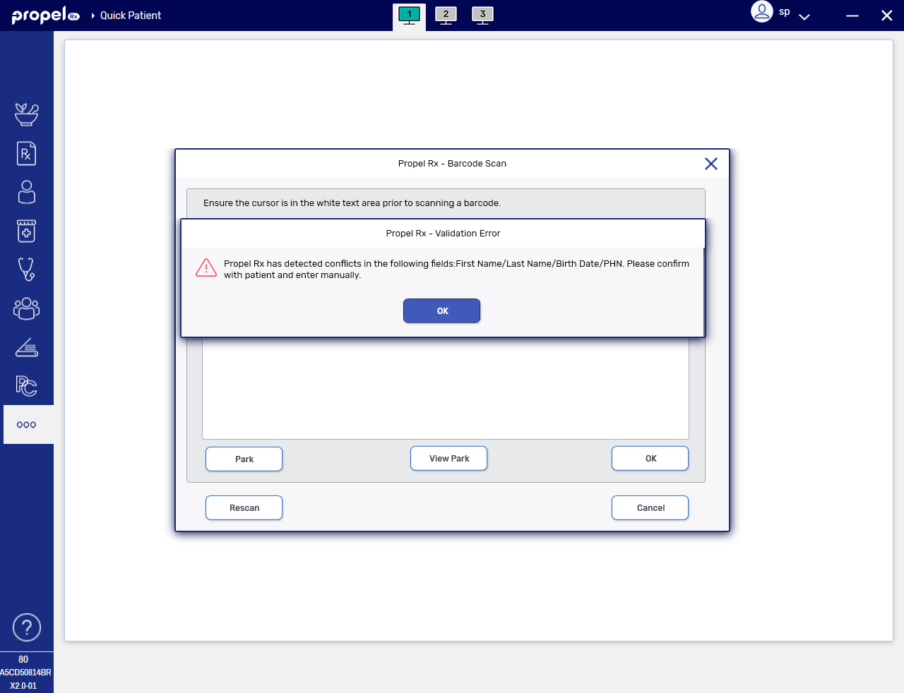Open the compounding mortar and pestle icon

[x=26, y=114]
